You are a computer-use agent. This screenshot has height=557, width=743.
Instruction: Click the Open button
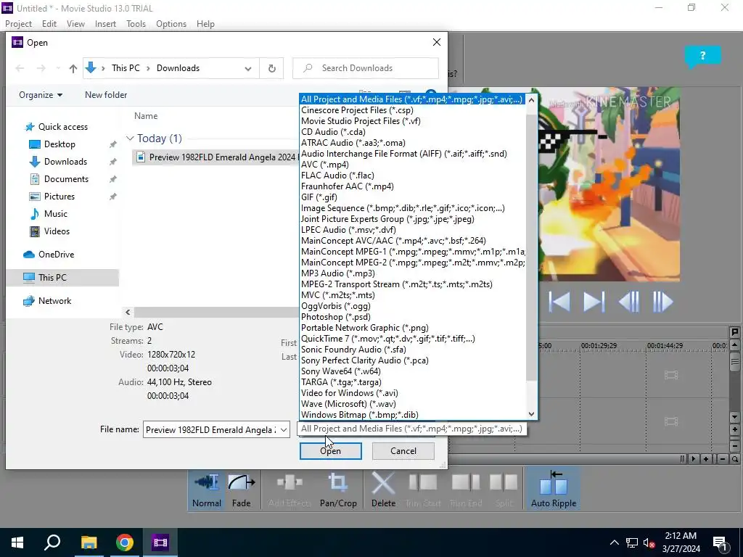[x=330, y=451]
